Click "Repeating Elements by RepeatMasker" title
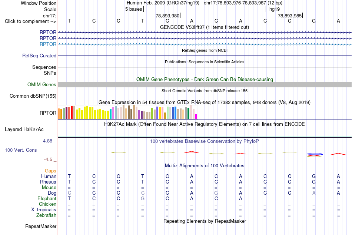The image size is (352, 235). tap(205, 221)
